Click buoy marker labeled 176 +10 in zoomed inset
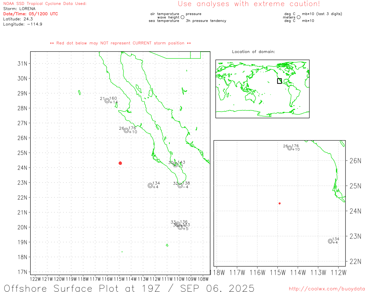365x292 pixels. [x=290, y=148]
